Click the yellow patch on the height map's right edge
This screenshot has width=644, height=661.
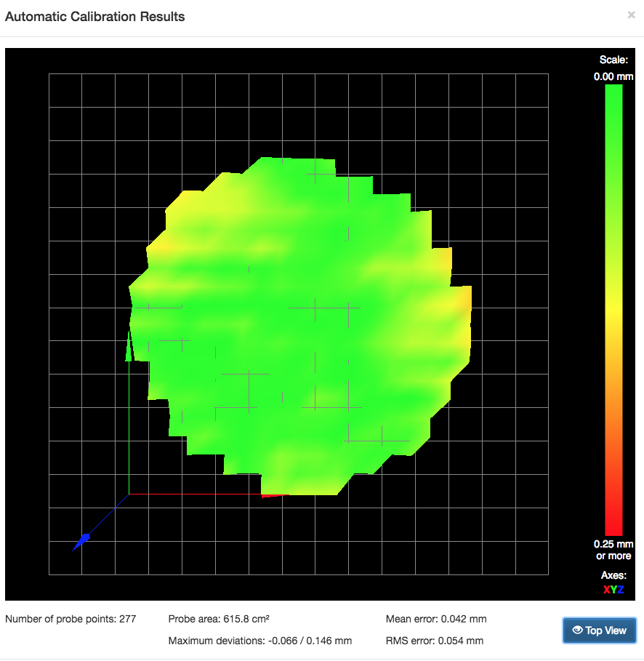point(462,300)
